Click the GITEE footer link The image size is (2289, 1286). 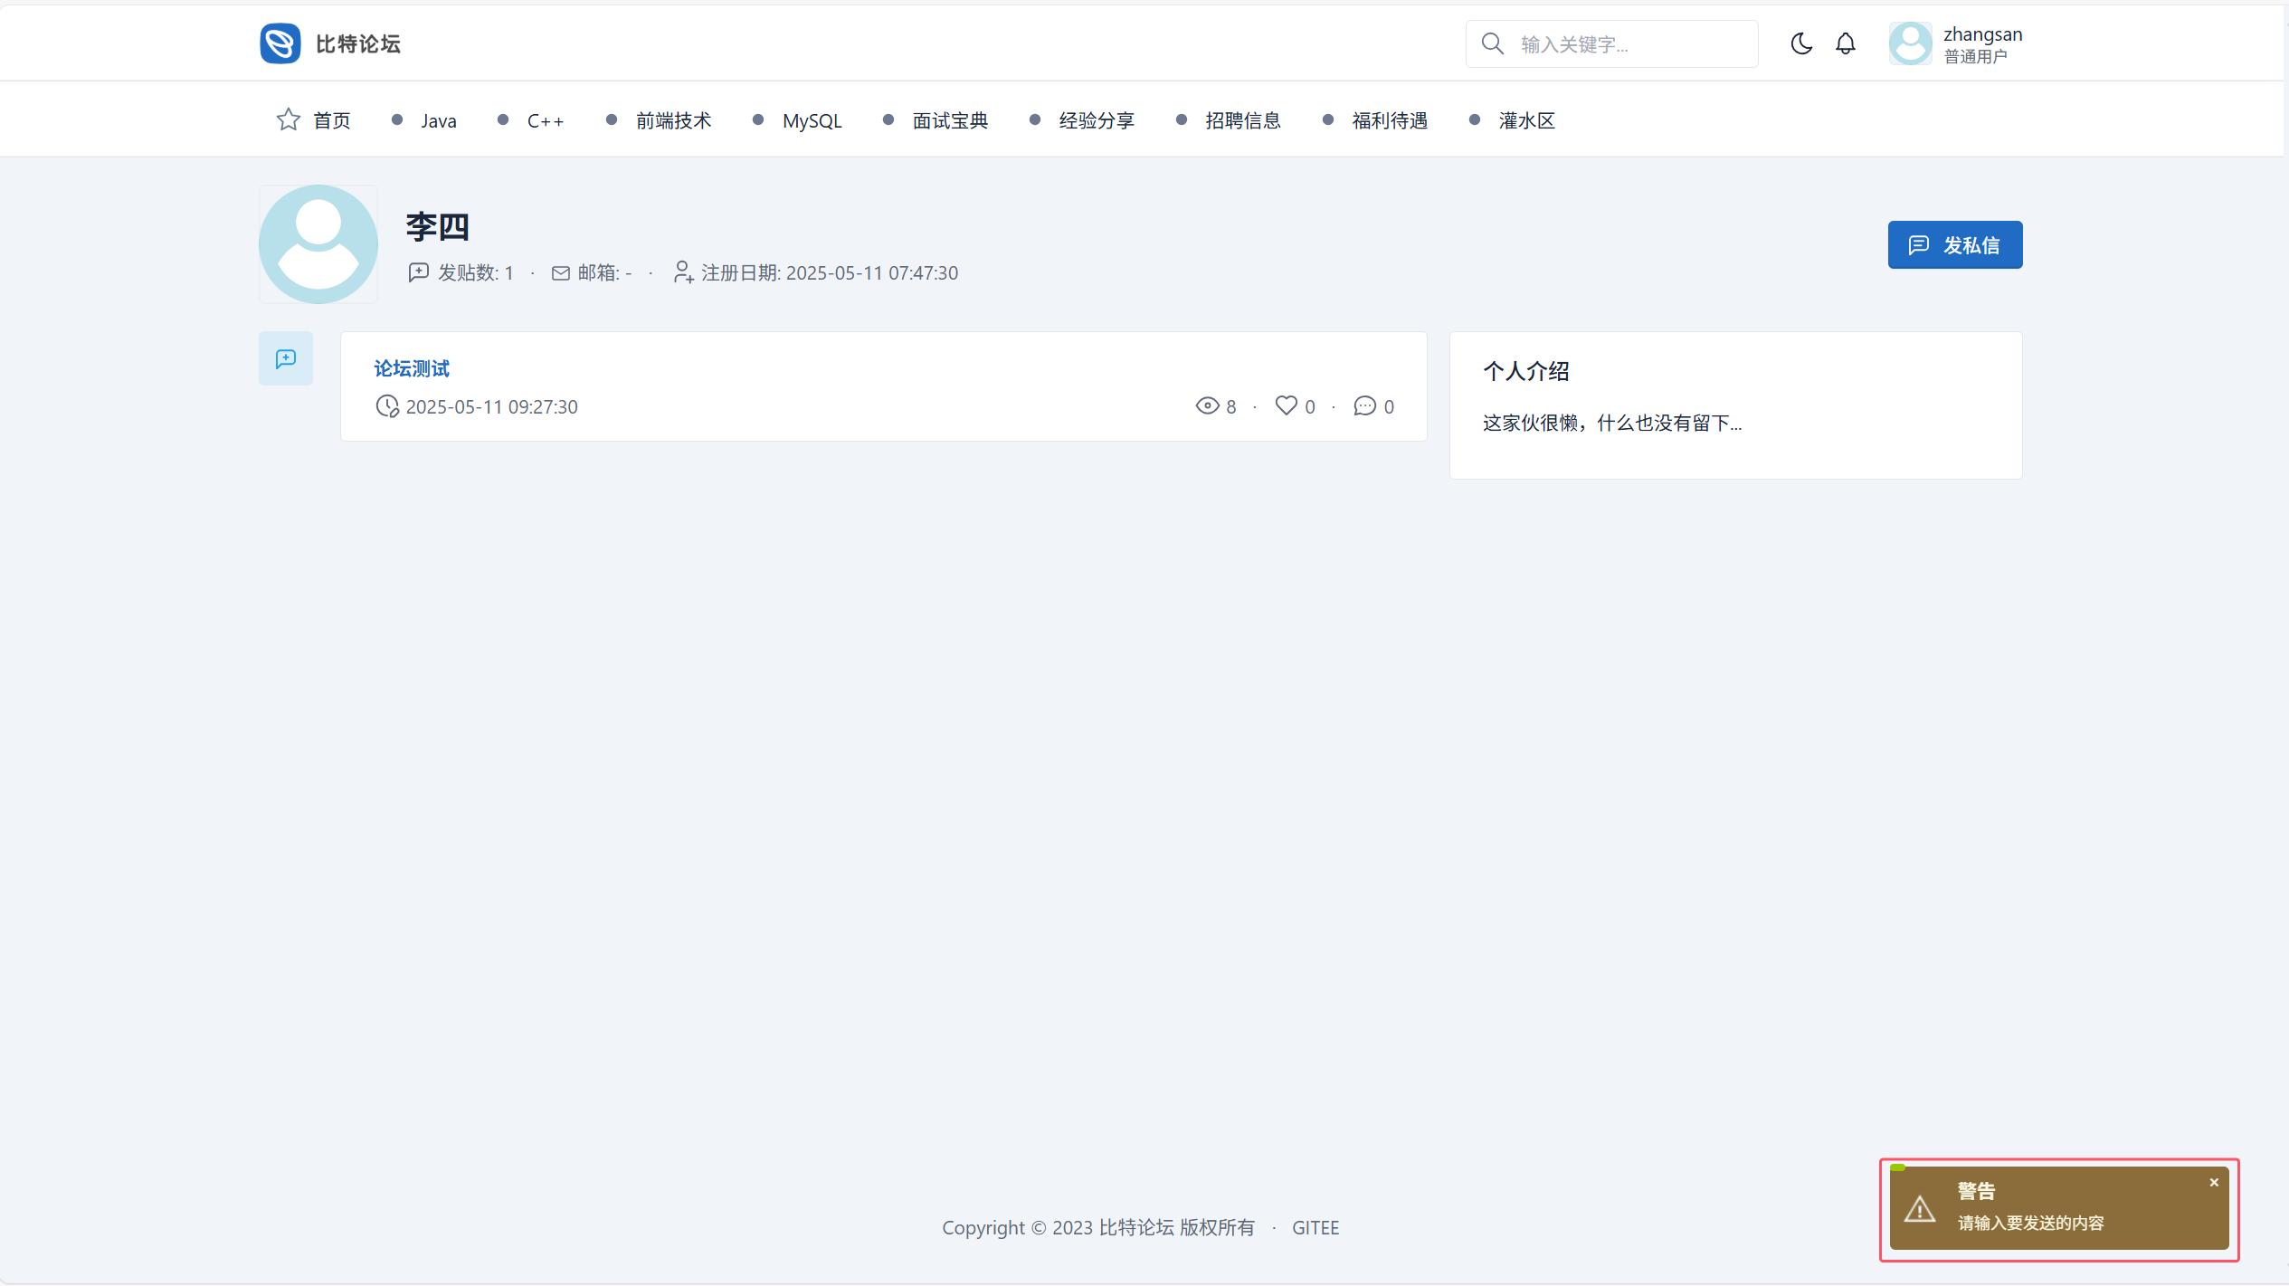[x=1315, y=1228]
